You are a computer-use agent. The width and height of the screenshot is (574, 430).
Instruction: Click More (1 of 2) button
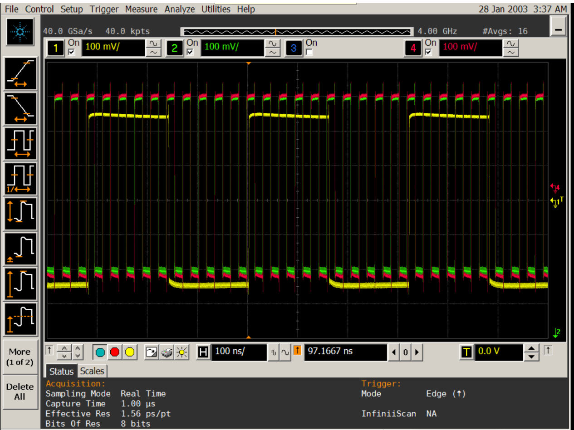(x=20, y=357)
